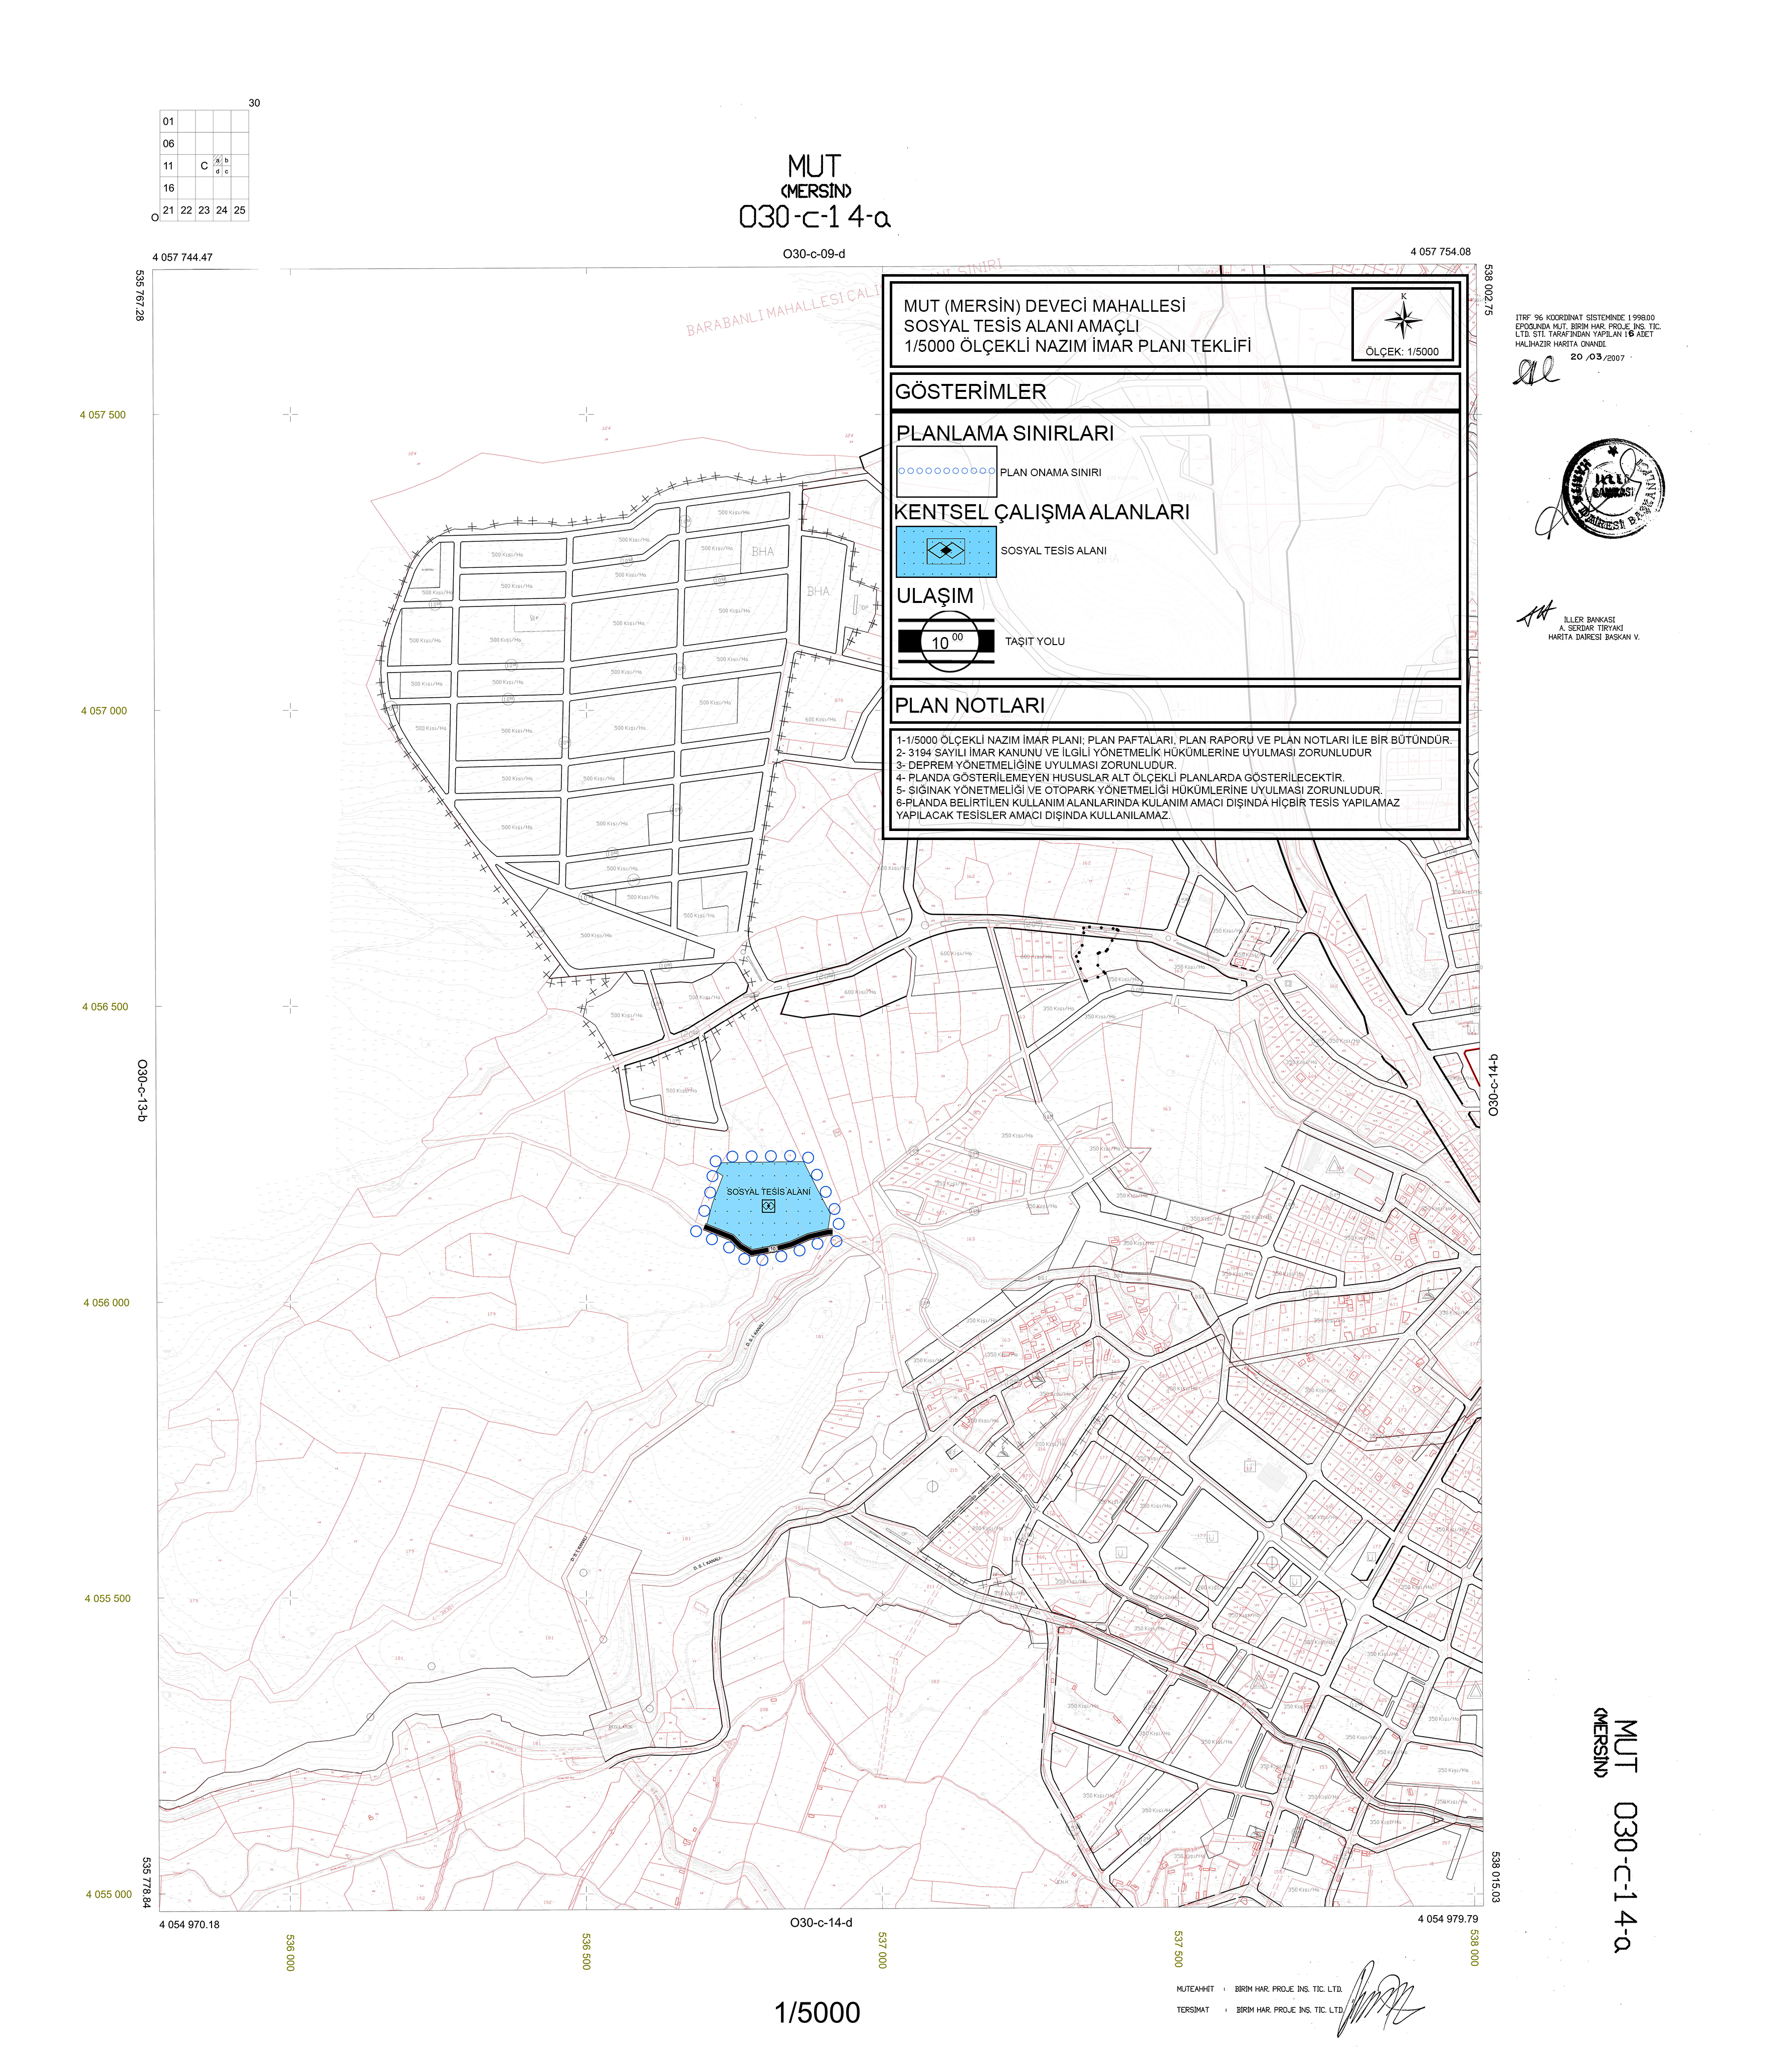The width and height of the screenshot is (1776, 2072).
Task: Click the Taşıt Yolu 10.00 road legend symbol
Action: (x=945, y=641)
